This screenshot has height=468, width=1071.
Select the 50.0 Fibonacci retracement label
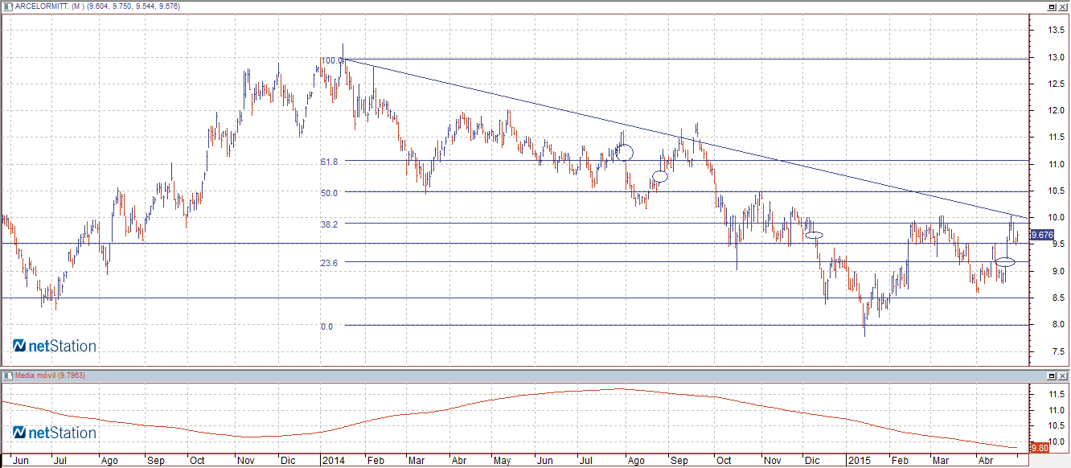coord(328,193)
